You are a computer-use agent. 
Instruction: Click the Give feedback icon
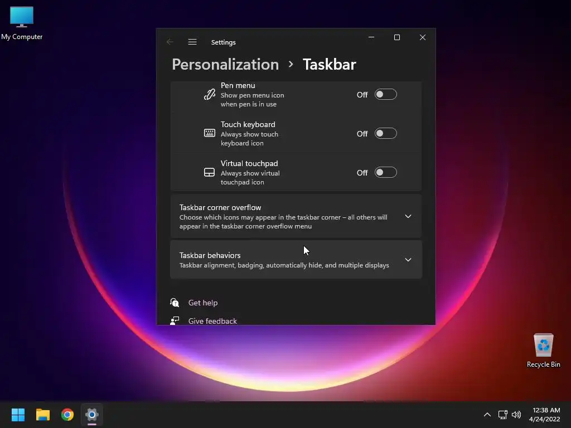point(175,320)
